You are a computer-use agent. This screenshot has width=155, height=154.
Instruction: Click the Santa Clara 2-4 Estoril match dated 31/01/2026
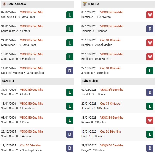[16, 31]
